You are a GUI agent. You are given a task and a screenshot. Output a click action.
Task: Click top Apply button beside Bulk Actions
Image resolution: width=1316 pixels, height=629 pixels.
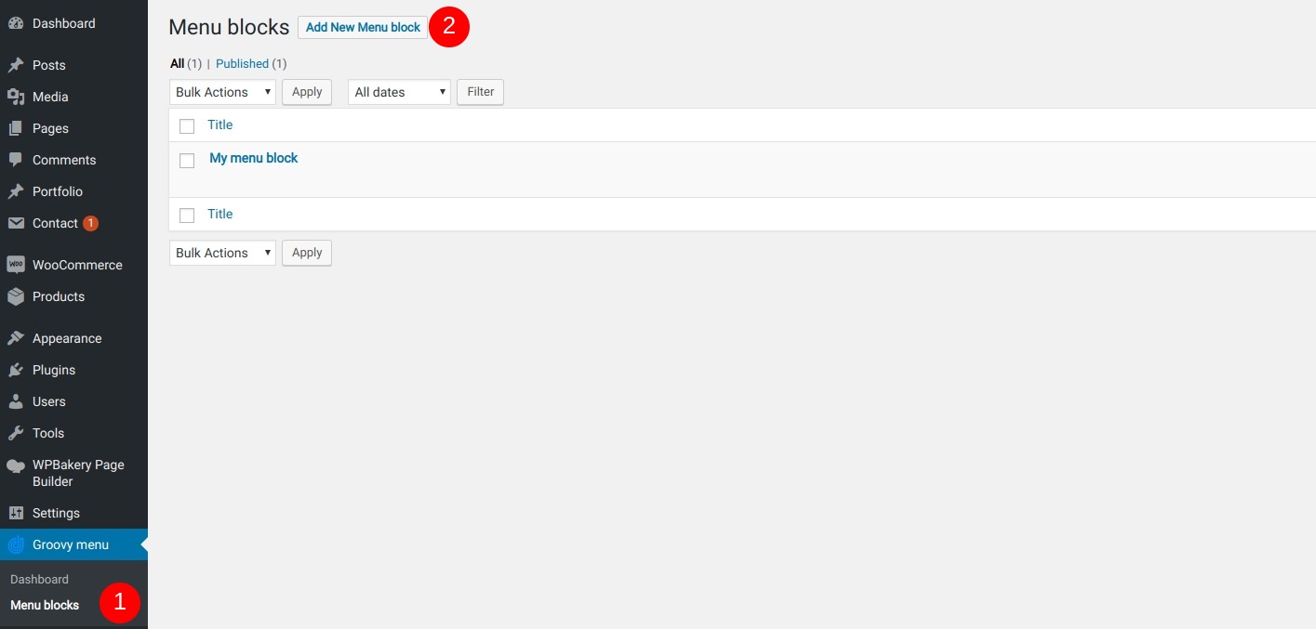tap(307, 92)
